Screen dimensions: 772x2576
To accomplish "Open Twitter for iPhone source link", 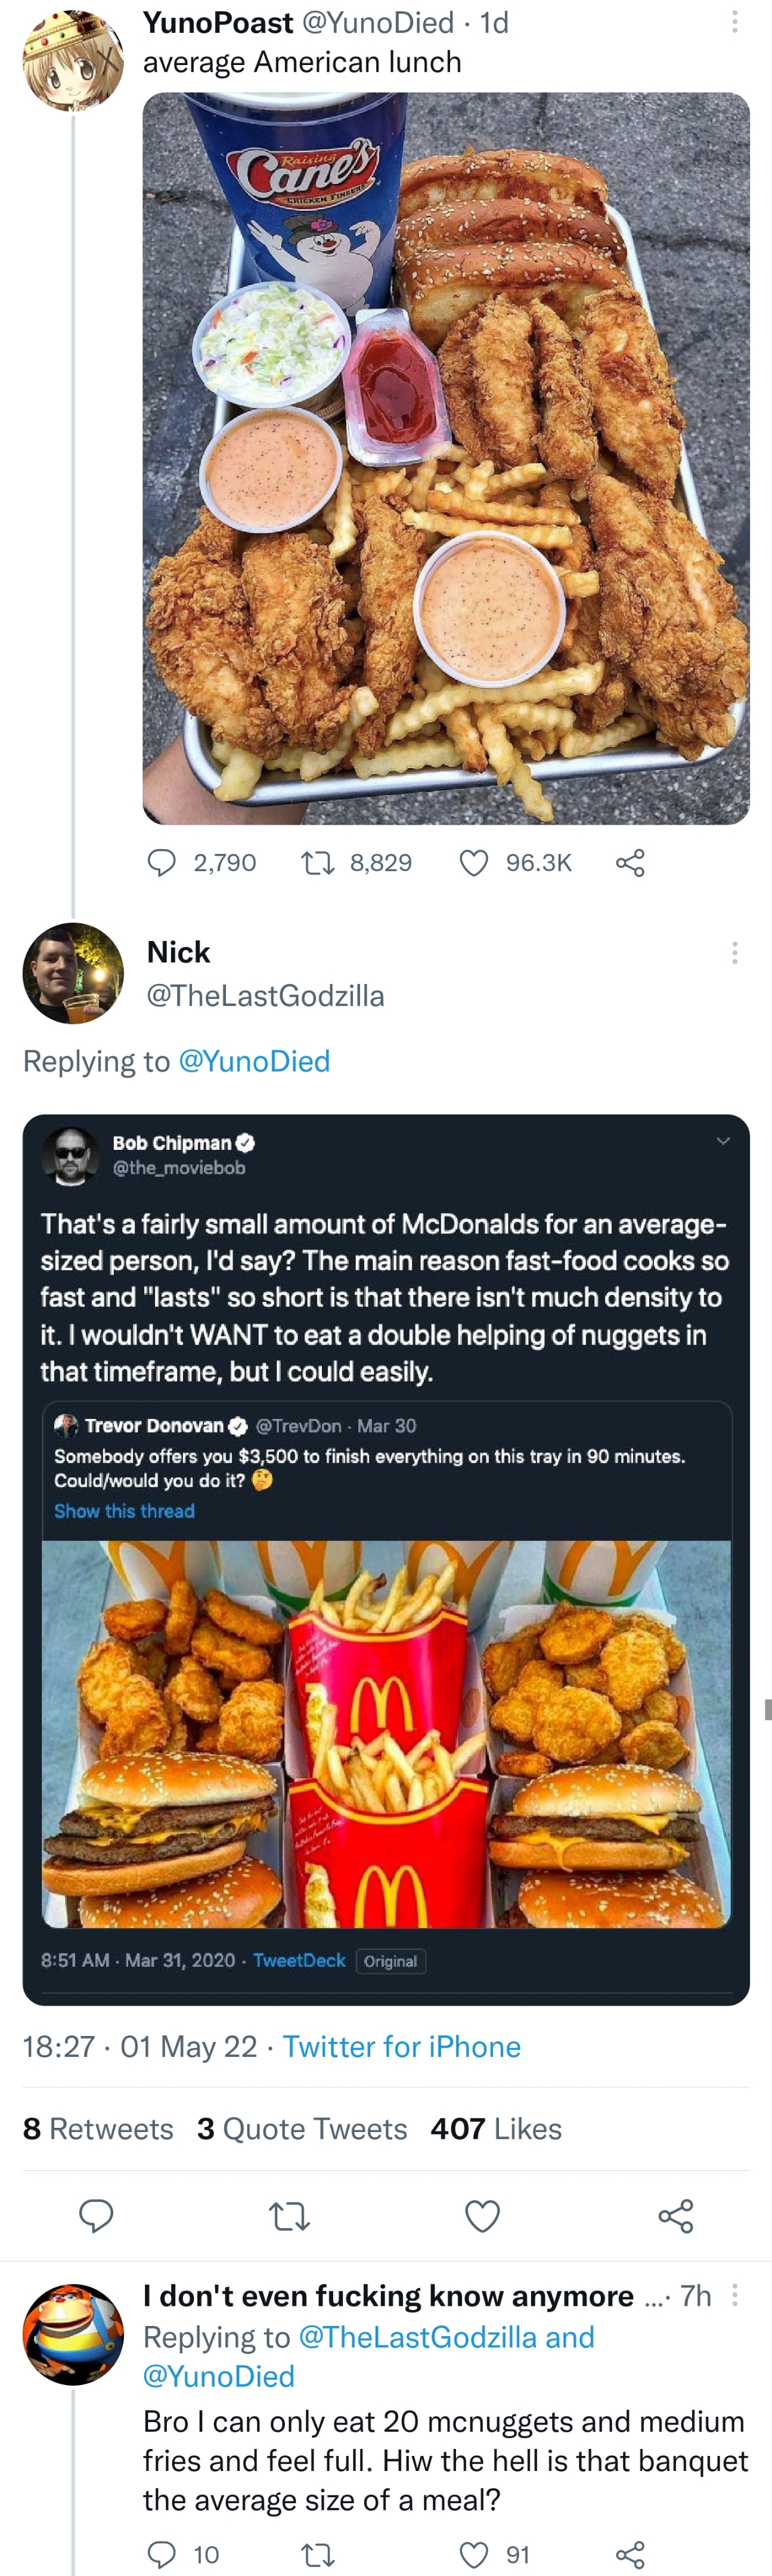I will pos(401,2046).
